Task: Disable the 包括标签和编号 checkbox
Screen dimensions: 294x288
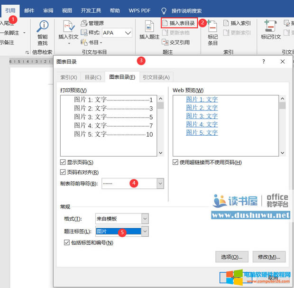Action: tap(66, 242)
